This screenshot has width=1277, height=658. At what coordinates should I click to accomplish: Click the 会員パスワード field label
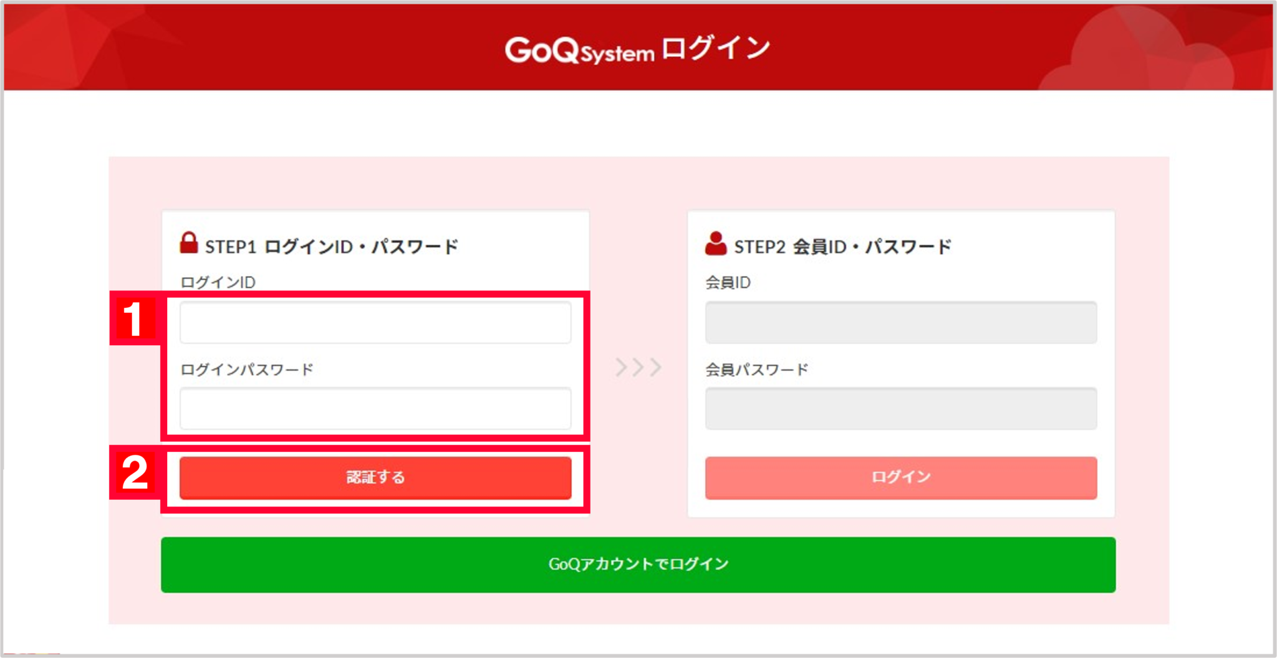pos(757,370)
